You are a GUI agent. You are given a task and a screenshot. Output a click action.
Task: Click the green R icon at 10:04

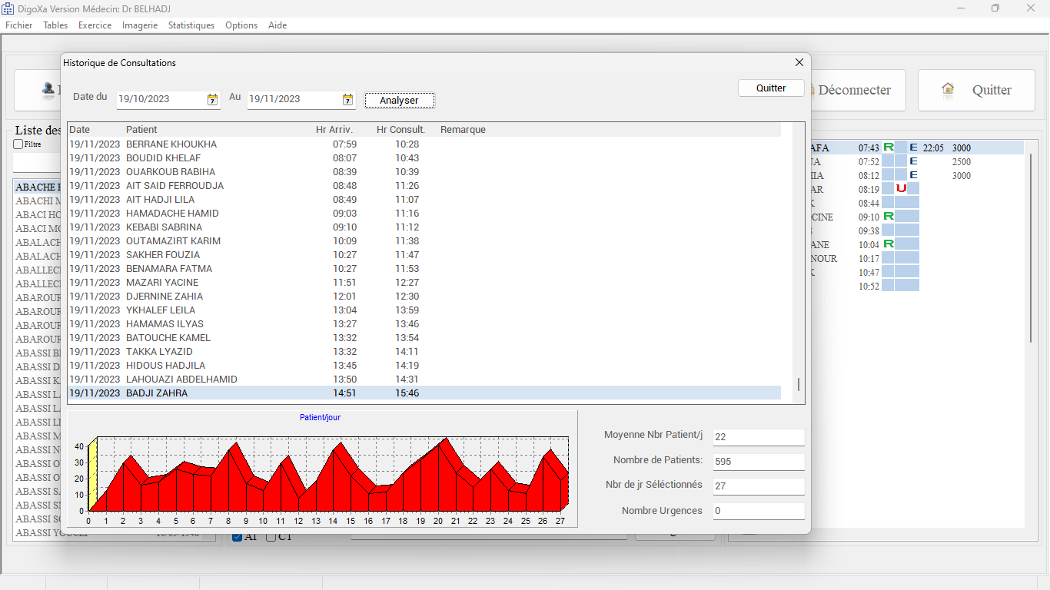(888, 244)
